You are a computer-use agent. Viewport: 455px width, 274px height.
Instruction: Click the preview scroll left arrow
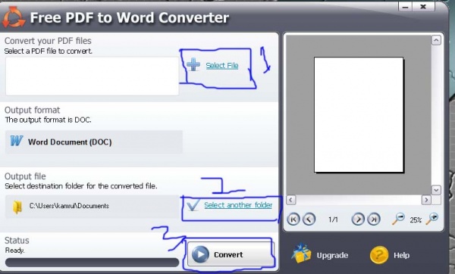coord(291,200)
